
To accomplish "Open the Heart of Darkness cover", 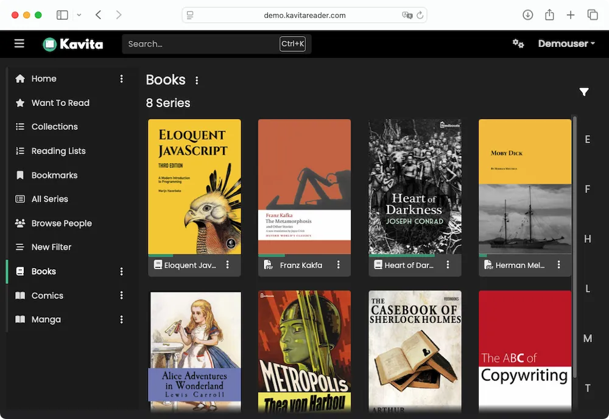I will pos(415,187).
